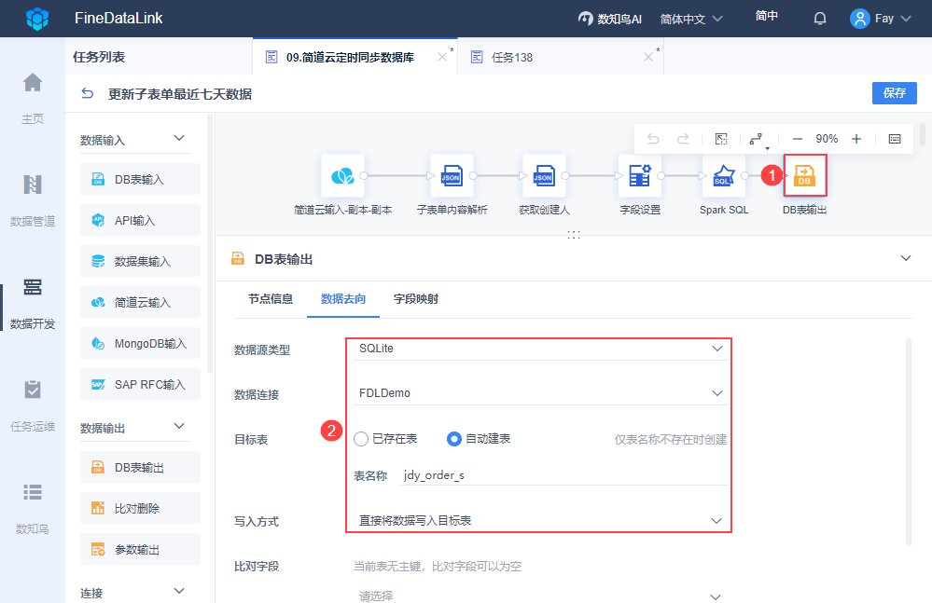Expand the 连接 section
Image resolution: width=932 pixels, height=603 pixels.
point(179,591)
